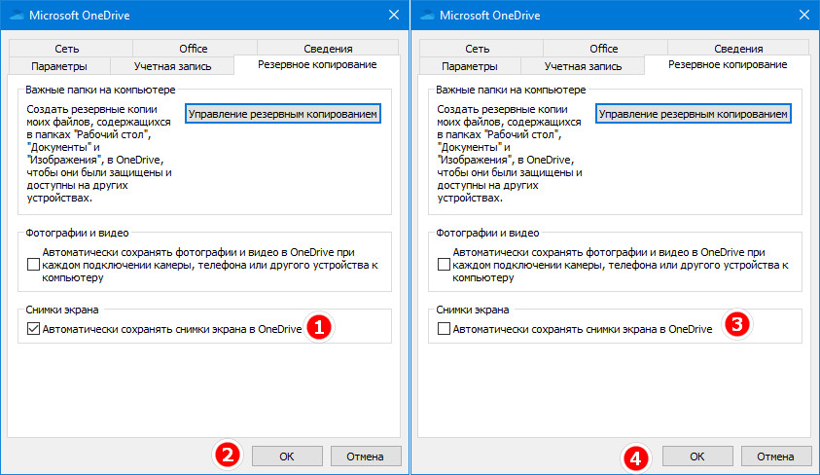Click 'Снимки экрана' group label in left window
Image resolution: width=820 pixels, height=475 pixels.
61,310
